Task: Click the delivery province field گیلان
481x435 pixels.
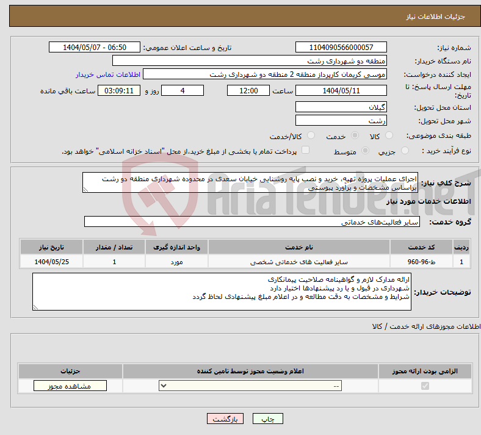Action: point(341,107)
